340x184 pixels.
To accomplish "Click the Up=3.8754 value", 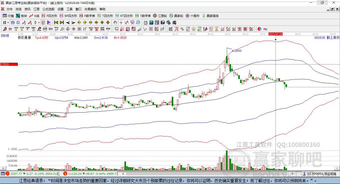I will [x=61, y=38].
